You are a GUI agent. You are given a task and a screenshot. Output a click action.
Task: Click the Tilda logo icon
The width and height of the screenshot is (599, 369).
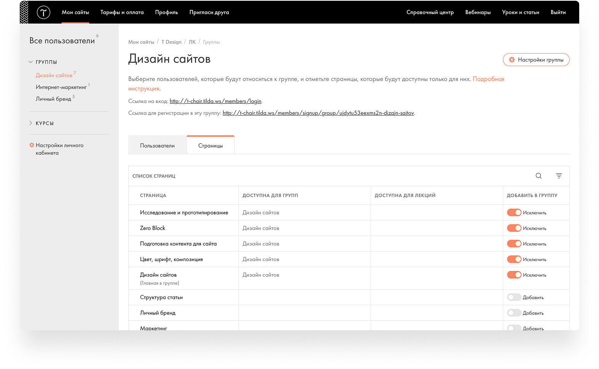(43, 13)
